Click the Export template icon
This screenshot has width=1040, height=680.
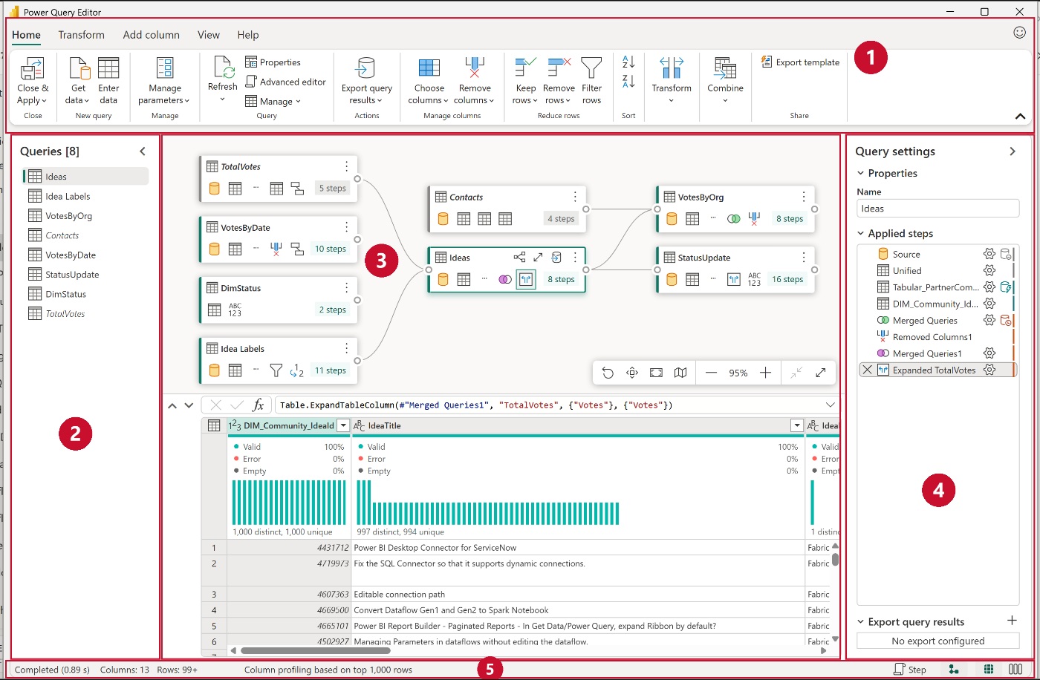(x=767, y=62)
